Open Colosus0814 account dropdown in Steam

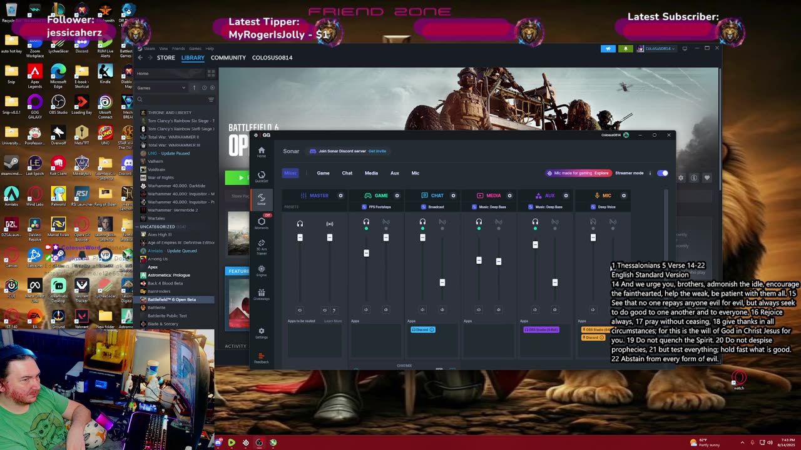(x=655, y=48)
